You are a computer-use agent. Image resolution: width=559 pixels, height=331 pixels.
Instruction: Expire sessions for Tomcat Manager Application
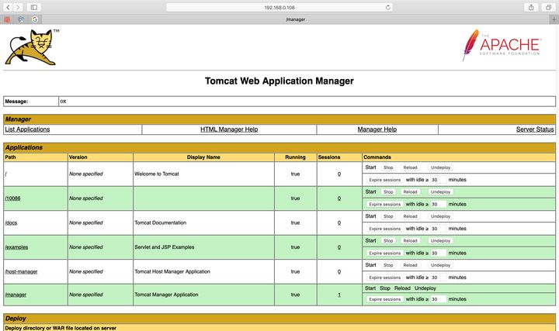384,299
